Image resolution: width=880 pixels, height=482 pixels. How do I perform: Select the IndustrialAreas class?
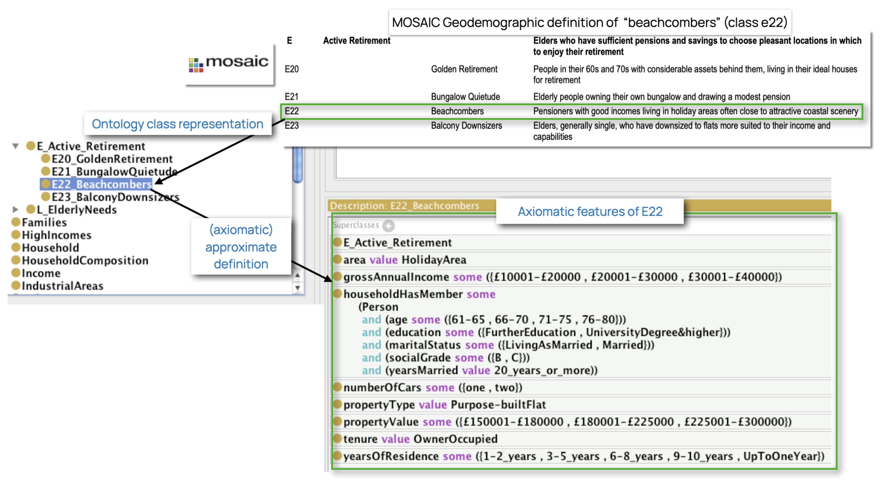click(63, 286)
